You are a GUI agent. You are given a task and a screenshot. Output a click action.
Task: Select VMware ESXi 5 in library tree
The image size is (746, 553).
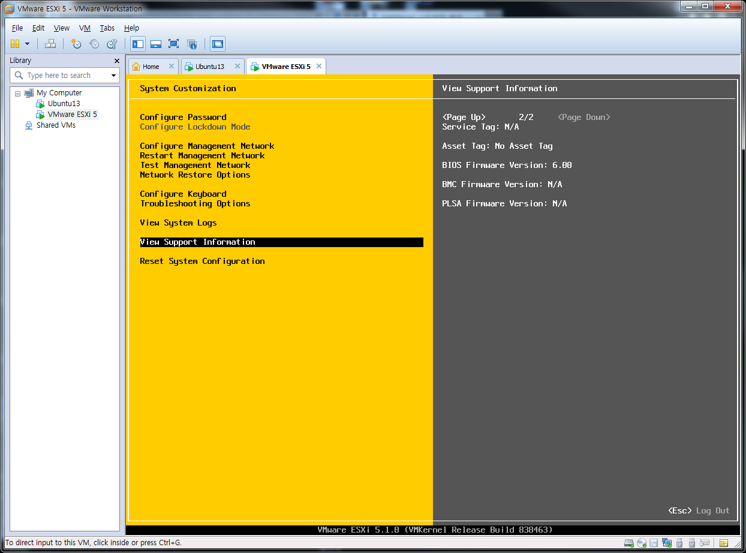click(72, 114)
